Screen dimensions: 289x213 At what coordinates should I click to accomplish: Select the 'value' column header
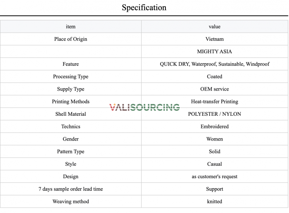(214, 27)
